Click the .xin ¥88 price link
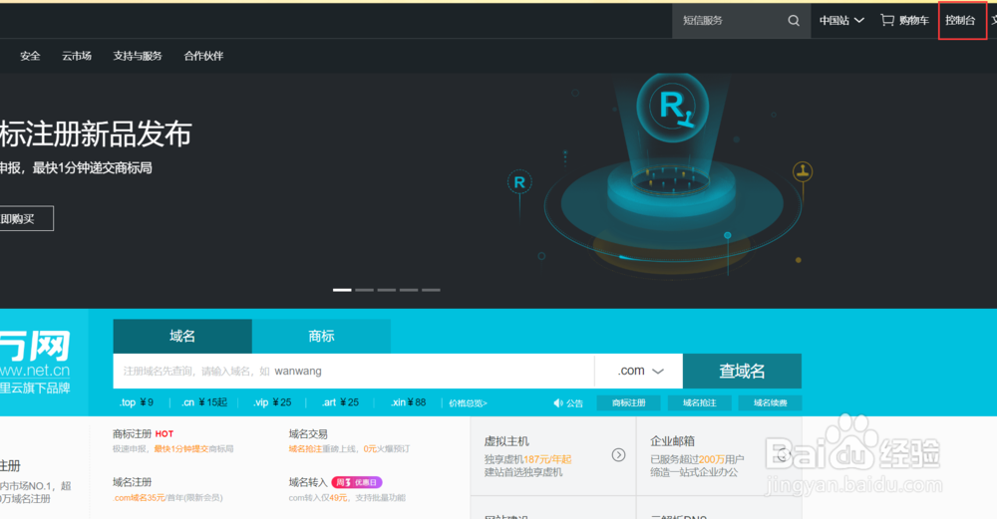This screenshot has width=997, height=519. [408, 402]
